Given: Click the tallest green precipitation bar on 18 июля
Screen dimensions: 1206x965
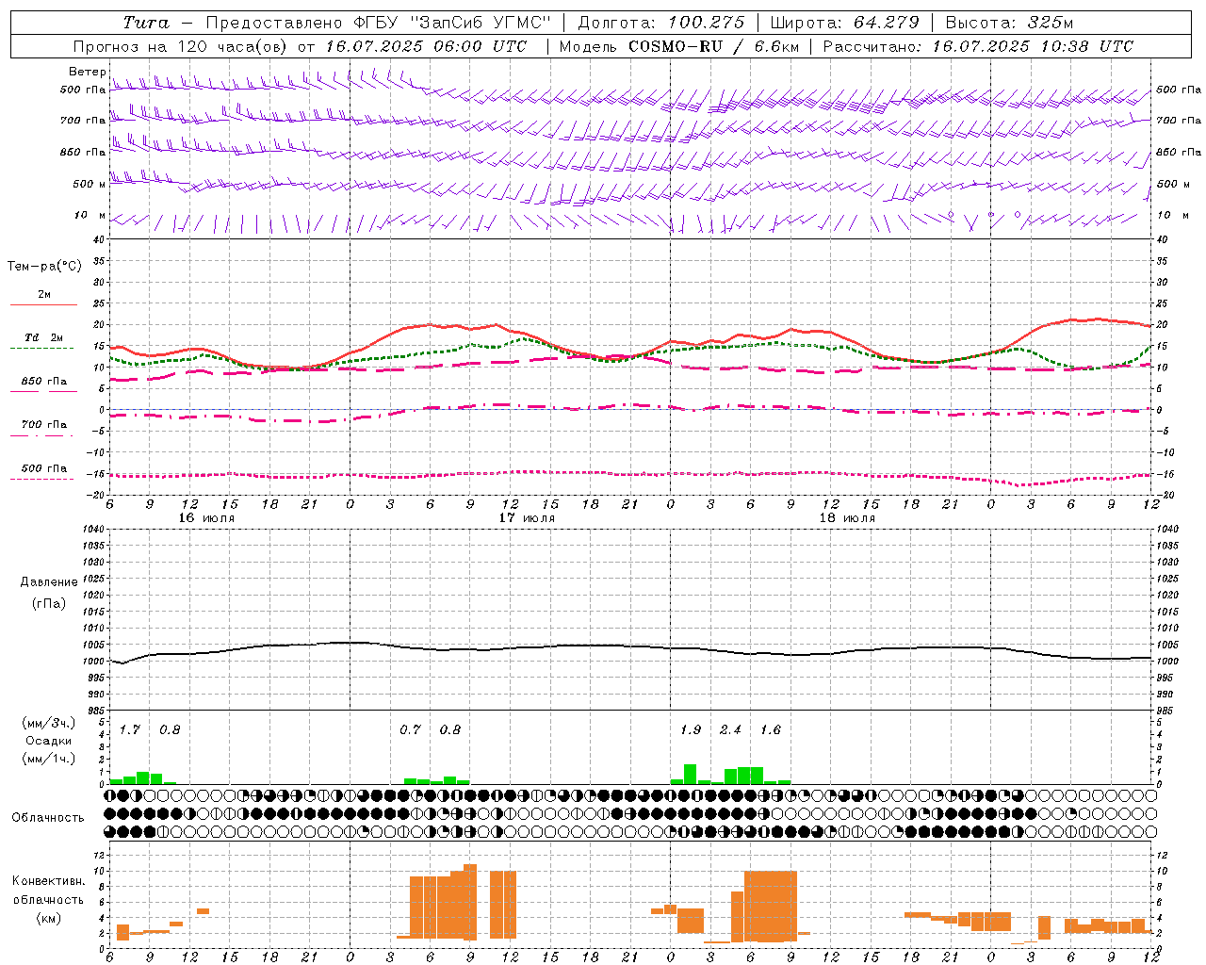Looking at the screenshot, I should tap(690, 774).
